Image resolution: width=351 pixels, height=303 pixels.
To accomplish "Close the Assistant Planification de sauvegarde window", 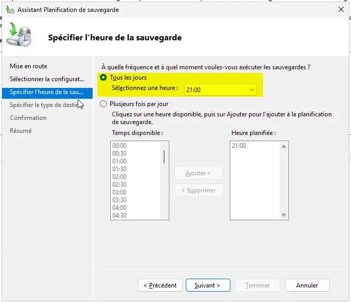I will 341,9.
